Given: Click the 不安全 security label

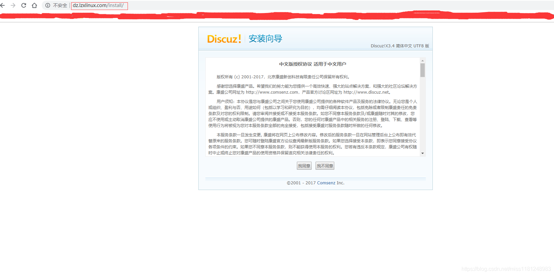Looking at the screenshot, I should (x=60, y=6).
